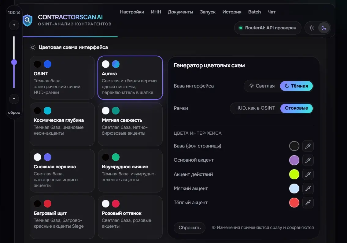
Task: Select the Aurora color scheme card
Action: [130, 78]
